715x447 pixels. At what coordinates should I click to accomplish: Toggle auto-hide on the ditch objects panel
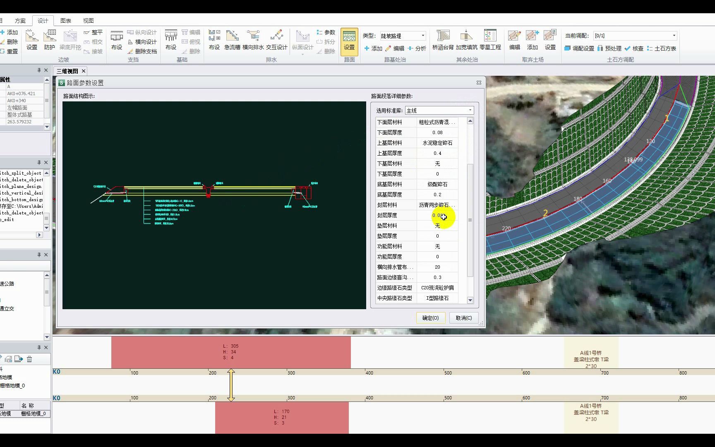(x=39, y=162)
